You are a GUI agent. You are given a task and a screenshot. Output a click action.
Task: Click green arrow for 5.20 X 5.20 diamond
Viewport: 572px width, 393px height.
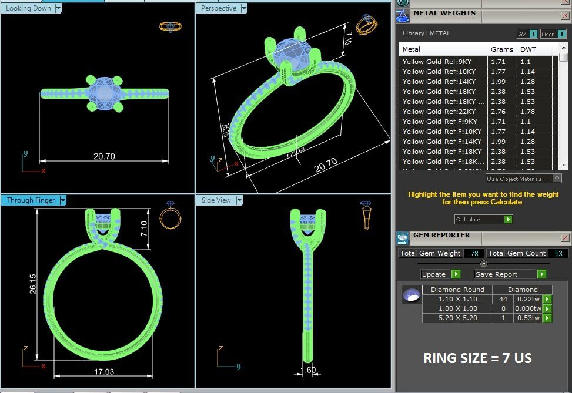pyautogui.click(x=547, y=318)
